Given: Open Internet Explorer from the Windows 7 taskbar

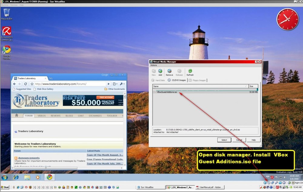Looking at the screenshot, I should tap(16, 177).
